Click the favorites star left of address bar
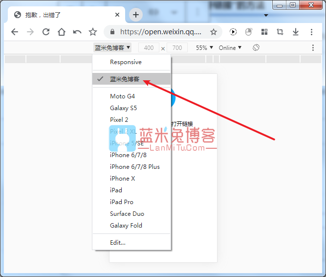This screenshot has width=326, height=277. point(93,32)
